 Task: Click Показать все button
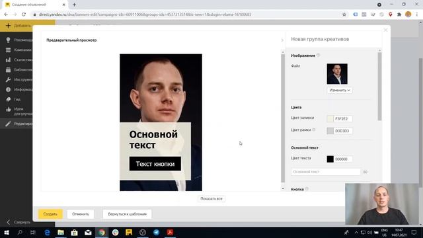pos(211,198)
